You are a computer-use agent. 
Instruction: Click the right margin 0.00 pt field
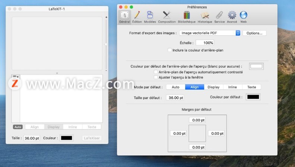tap(216, 133)
